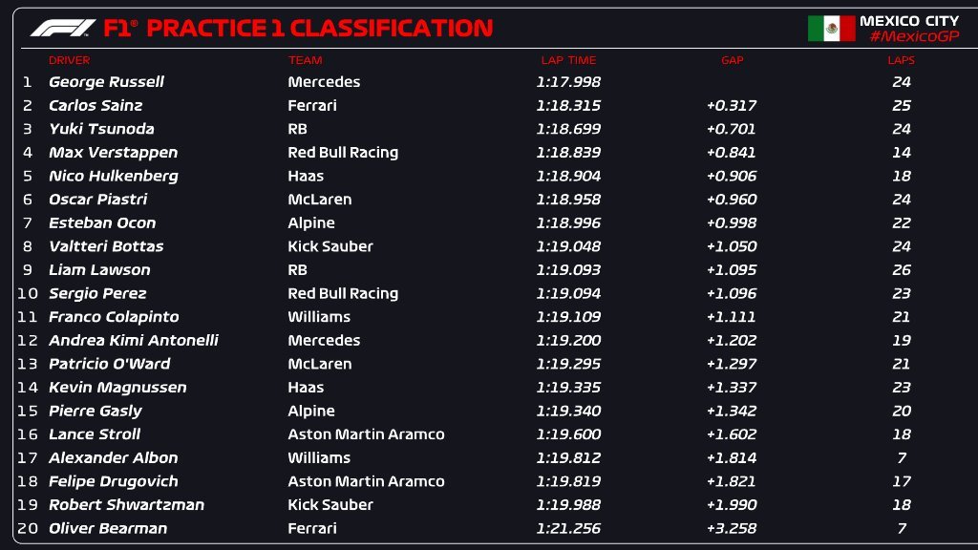Select the DRIVER column header

(x=69, y=60)
